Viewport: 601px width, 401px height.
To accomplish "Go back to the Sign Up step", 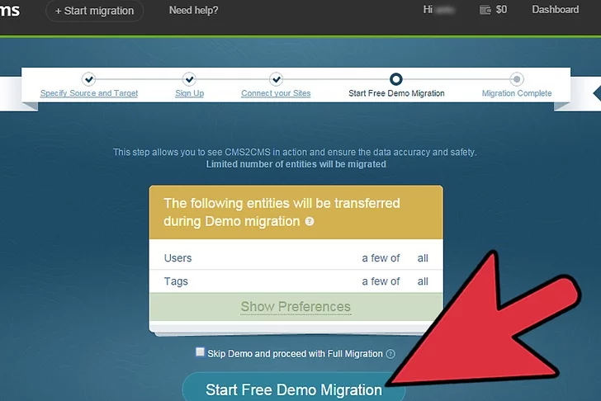I will click(x=189, y=93).
